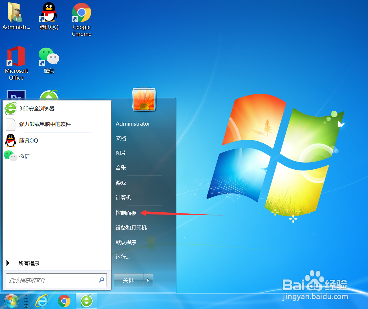
Task: Click the user account flower picture
Action: click(x=144, y=100)
